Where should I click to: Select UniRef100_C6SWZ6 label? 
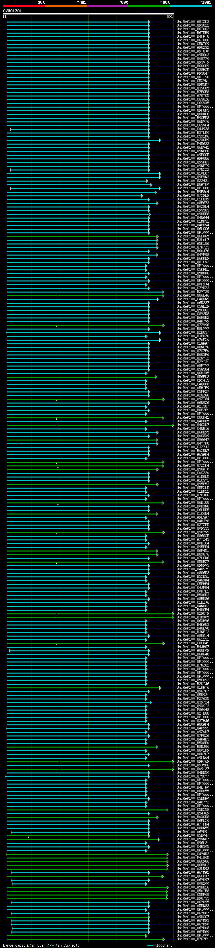[192, 99]
